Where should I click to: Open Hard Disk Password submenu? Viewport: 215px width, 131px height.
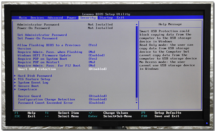[x=35, y=76]
